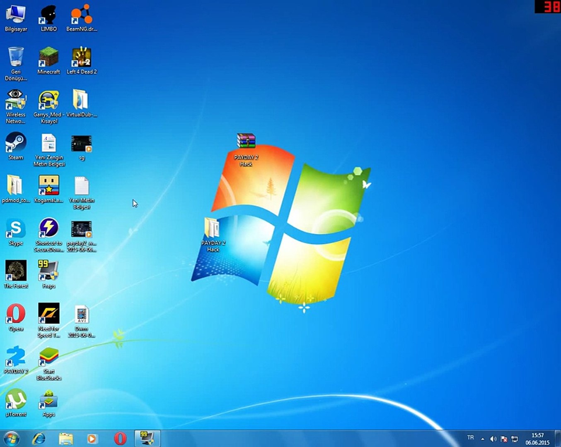Viewport: 561px width, 447px height.
Task: Click the Need for Speed shortcut
Action: click(x=48, y=320)
